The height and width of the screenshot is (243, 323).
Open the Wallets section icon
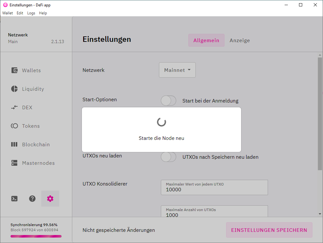14,70
